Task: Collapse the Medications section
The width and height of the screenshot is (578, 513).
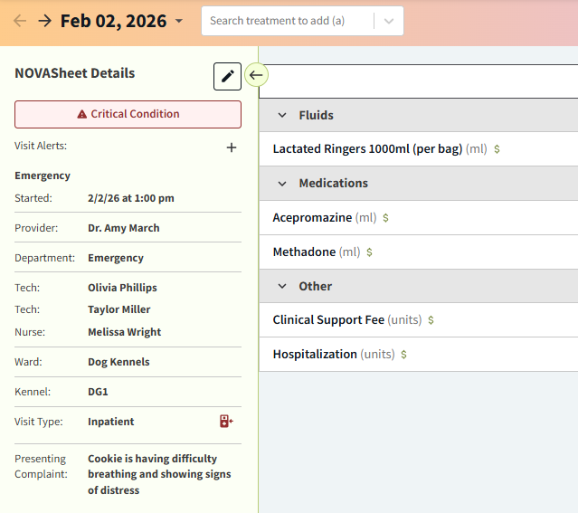Action: (281, 184)
